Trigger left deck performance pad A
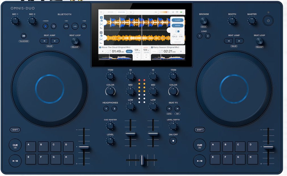The width and height of the screenshot is (287, 176). (x=31, y=146)
